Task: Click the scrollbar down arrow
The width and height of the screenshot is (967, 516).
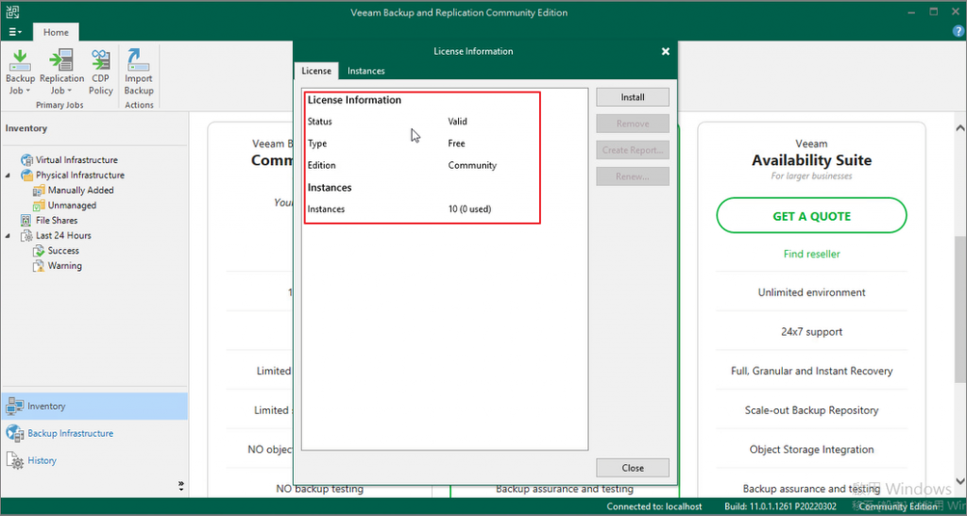Action: [x=959, y=481]
